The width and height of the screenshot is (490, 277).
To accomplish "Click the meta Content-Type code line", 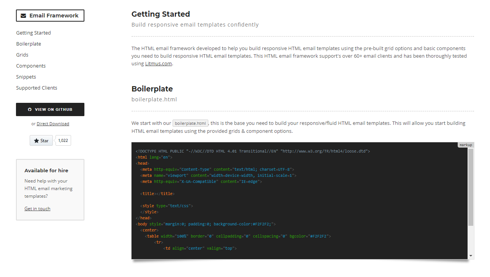I will point(217,169).
